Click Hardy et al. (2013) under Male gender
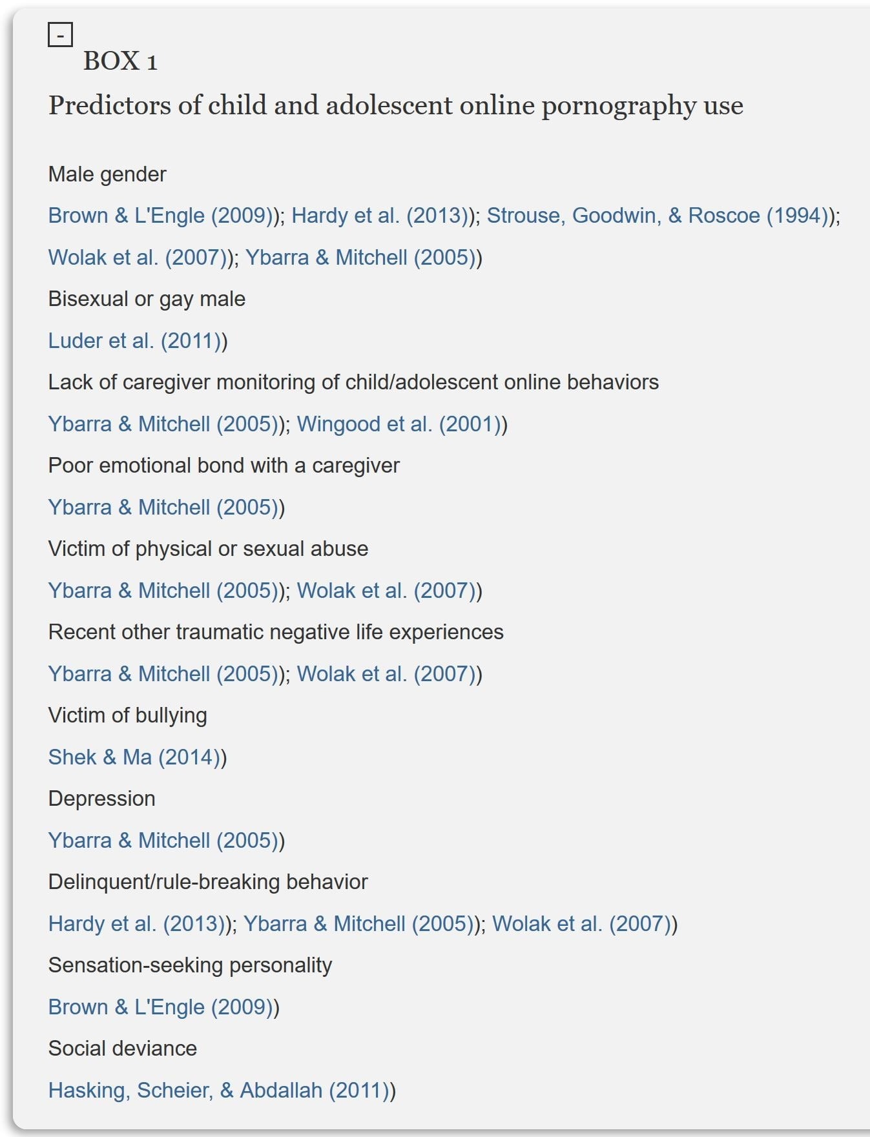The width and height of the screenshot is (870, 1137). click(380, 216)
